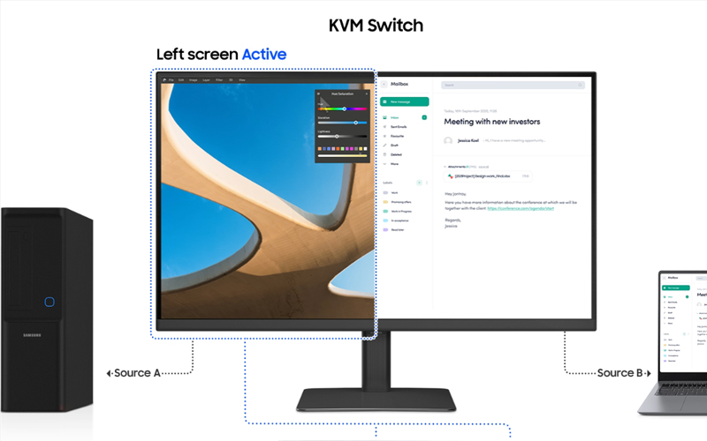The width and height of the screenshot is (707, 441).
Task: Close the Hue/Saturation panel
Action: click(367, 93)
